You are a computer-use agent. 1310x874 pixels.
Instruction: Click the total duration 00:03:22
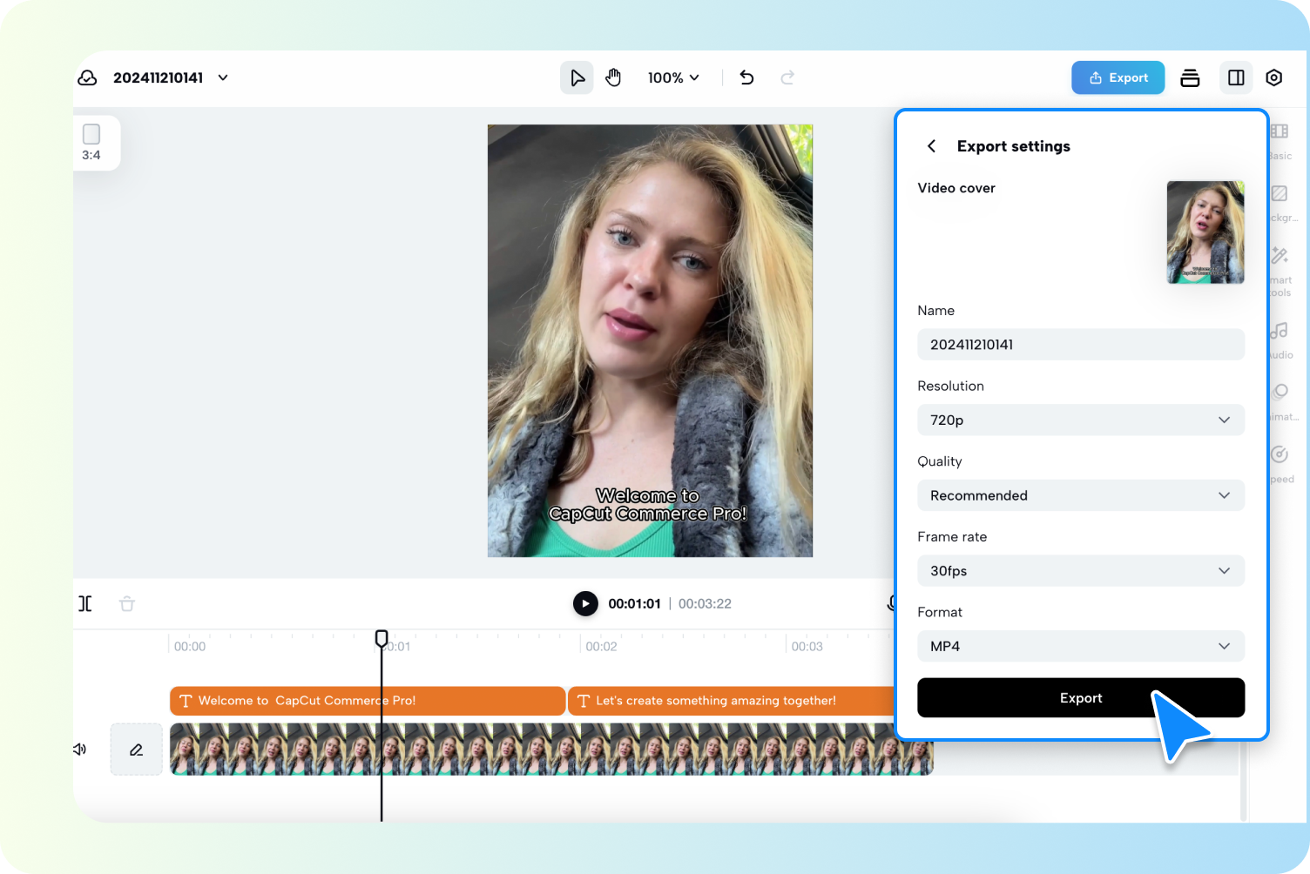point(705,603)
